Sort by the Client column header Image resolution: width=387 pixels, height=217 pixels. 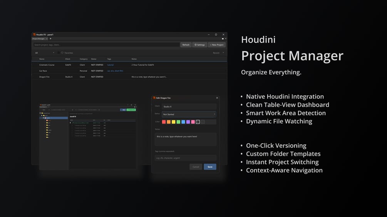point(68,59)
